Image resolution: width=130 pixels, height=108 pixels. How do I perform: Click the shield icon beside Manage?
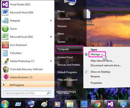click(86, 54)
